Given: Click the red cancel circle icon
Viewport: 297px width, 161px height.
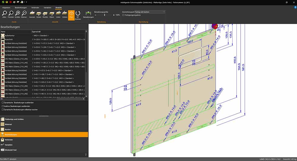Looking at the screenshot, I should tap(11, 2).
